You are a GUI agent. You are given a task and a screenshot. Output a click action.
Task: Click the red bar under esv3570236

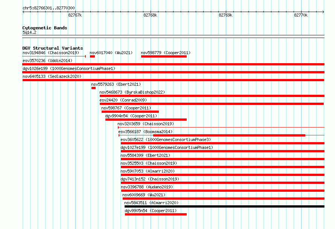[x=173, y=64]
